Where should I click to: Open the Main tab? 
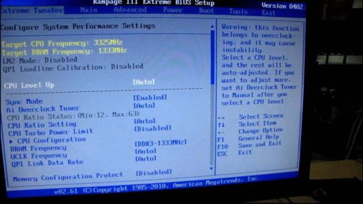[89, 10]
